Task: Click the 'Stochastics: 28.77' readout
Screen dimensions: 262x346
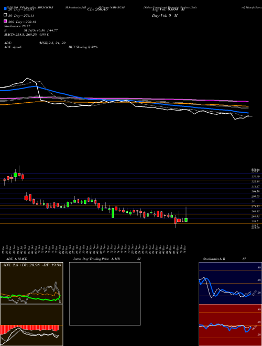Action: 17,26
